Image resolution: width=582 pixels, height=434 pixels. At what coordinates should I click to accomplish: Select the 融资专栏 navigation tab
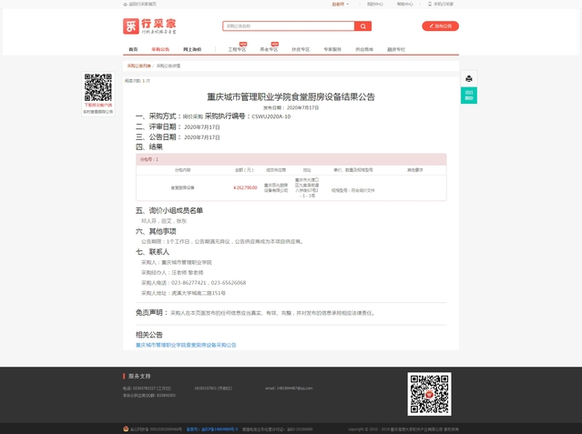pos(396,49)
